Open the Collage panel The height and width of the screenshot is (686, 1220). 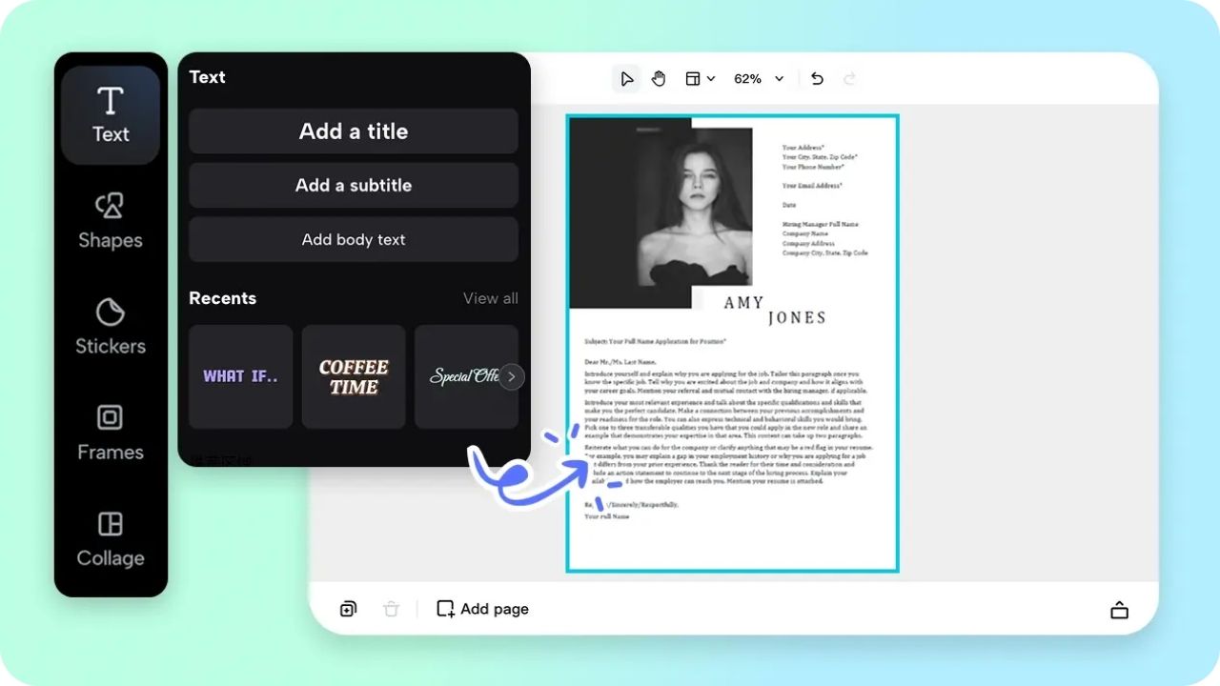(x=111, y=538)
